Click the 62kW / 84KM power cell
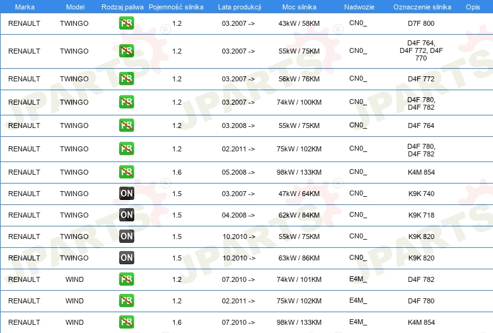 pos(299,215)
